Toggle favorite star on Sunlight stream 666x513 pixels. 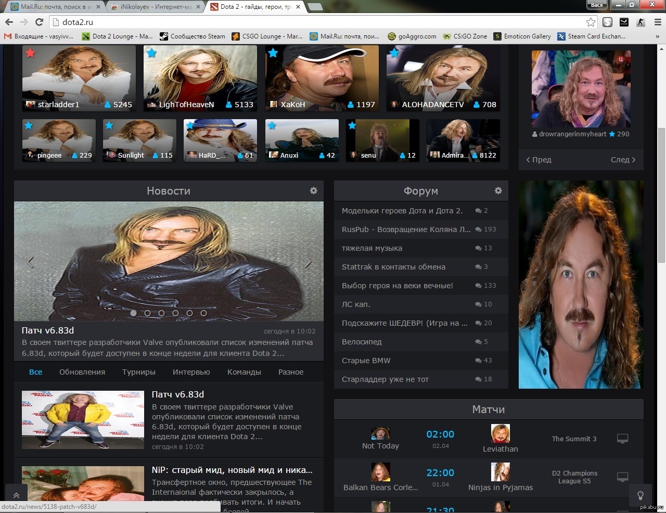tap(109, 125)
